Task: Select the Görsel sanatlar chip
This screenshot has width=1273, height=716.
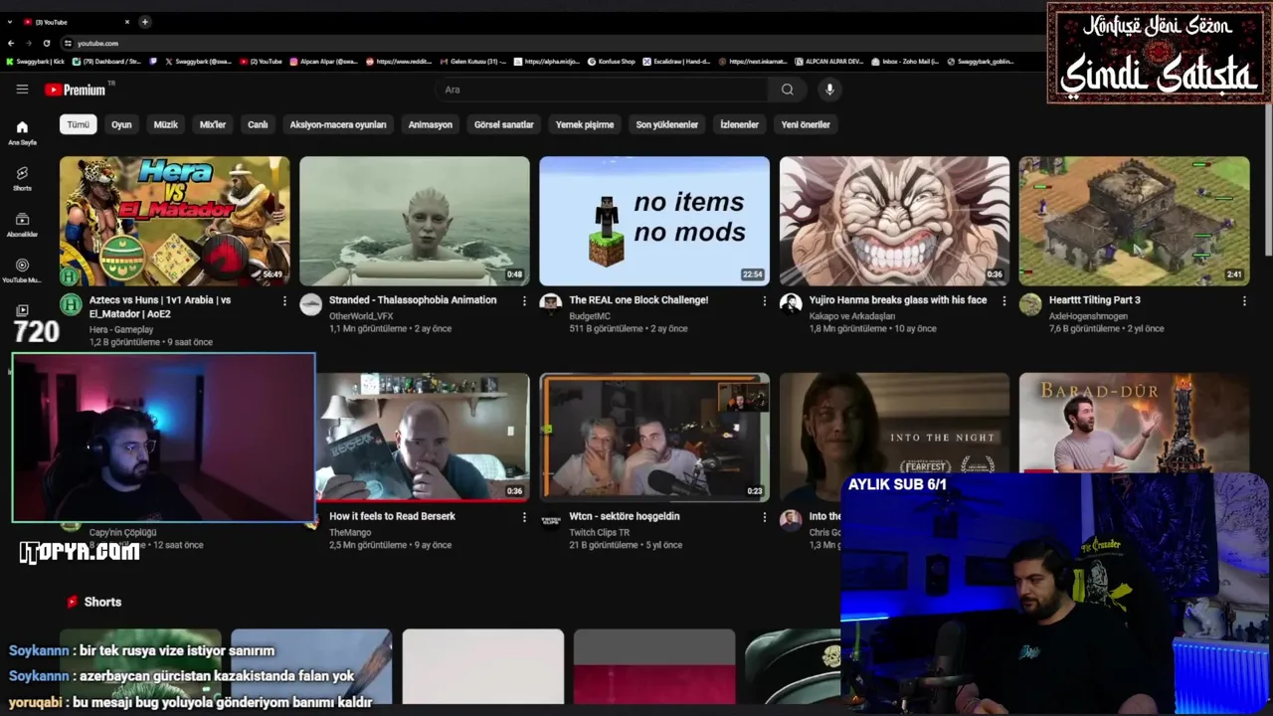Action: click(503, 124)
